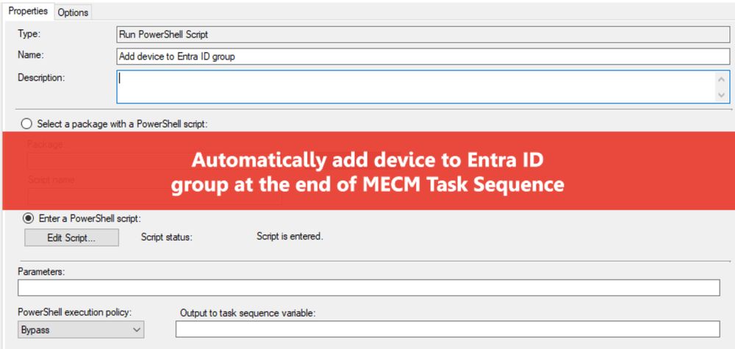This screenshot has height=349, width=735.
Task: Click the Name field with Entra ID text
Action: click(x=423, y=57)
